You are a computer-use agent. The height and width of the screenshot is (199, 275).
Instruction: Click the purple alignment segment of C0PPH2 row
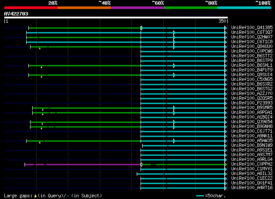point(83,165)
